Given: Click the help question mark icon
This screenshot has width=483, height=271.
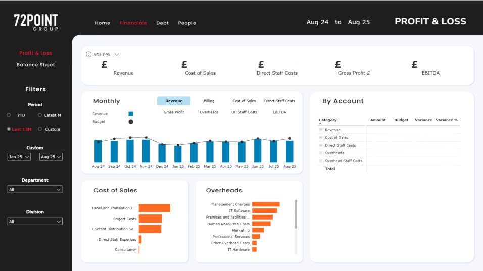Looking at the screenshot, I should point(89,54).
